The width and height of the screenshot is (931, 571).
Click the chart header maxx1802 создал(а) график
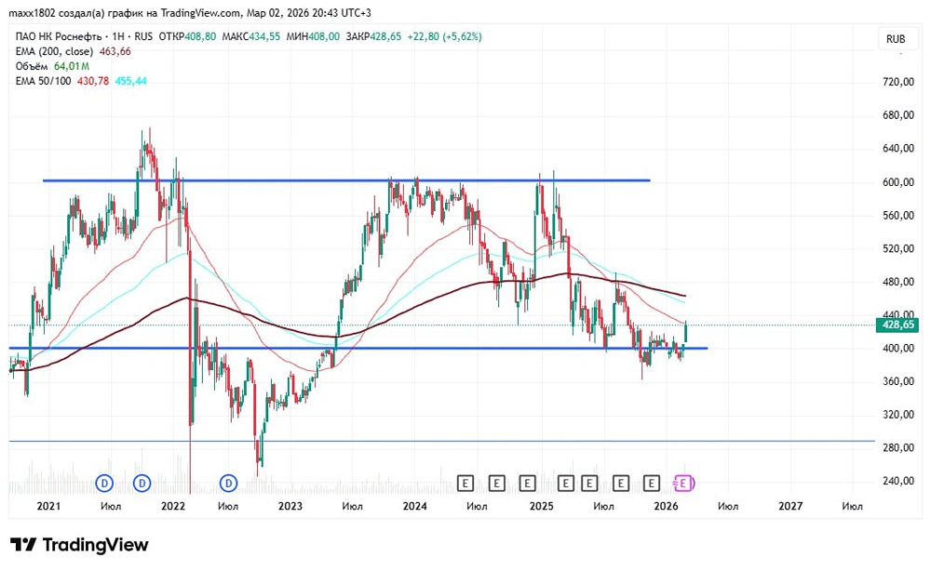click(190, 12)
